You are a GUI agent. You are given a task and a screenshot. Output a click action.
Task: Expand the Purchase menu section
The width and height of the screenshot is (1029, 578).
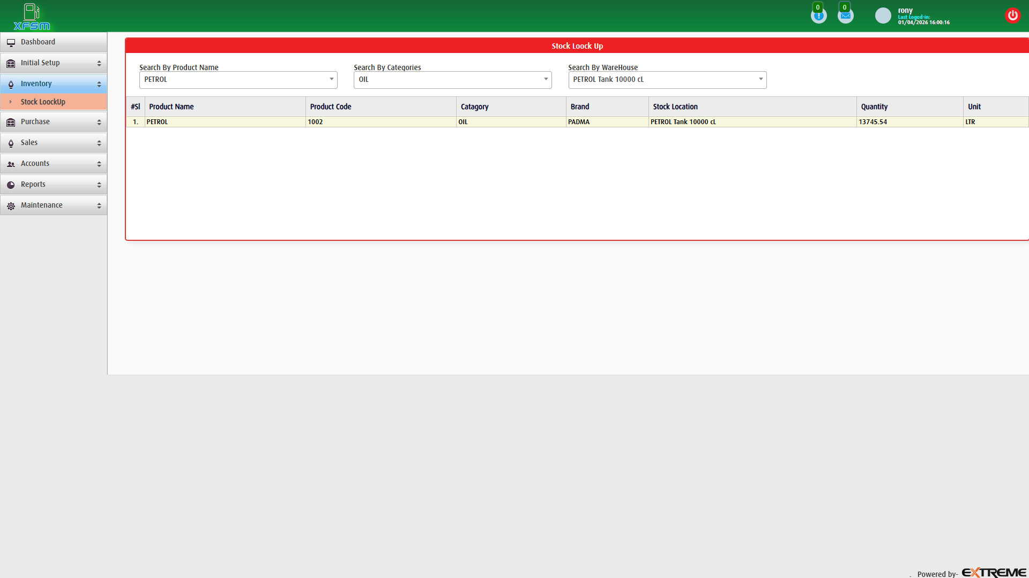coord(54,121)
